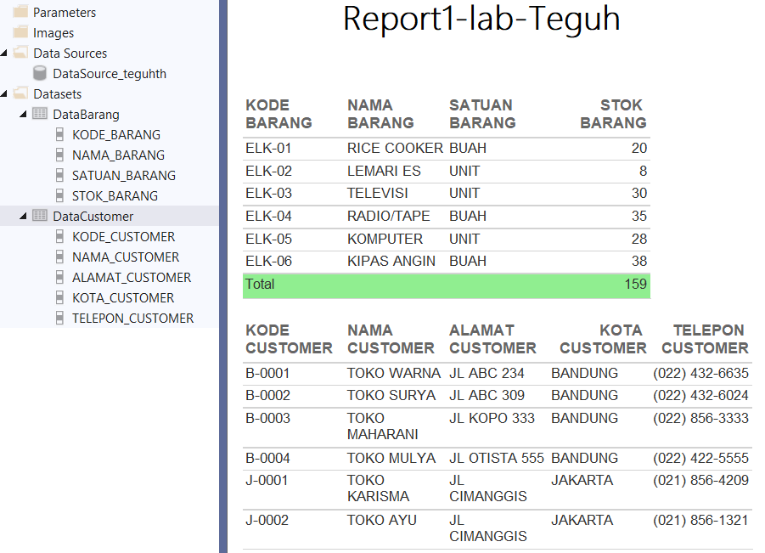The height and width of the screenshot is (553, 765).
Task: Click the KOTA_CUSTOMER field icon
Action: [x=59, y=297]
